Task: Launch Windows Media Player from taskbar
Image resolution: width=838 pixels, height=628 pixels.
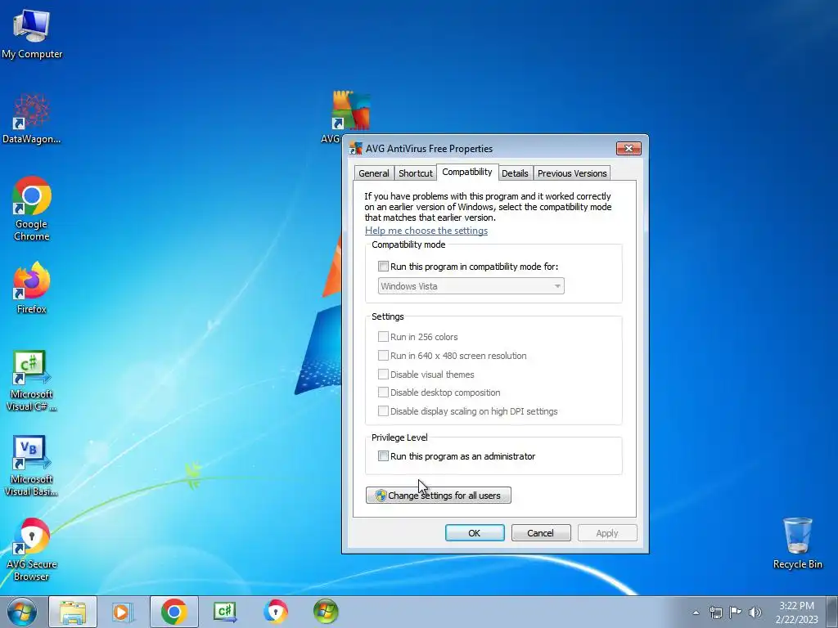Action: [x=123, y=612]
